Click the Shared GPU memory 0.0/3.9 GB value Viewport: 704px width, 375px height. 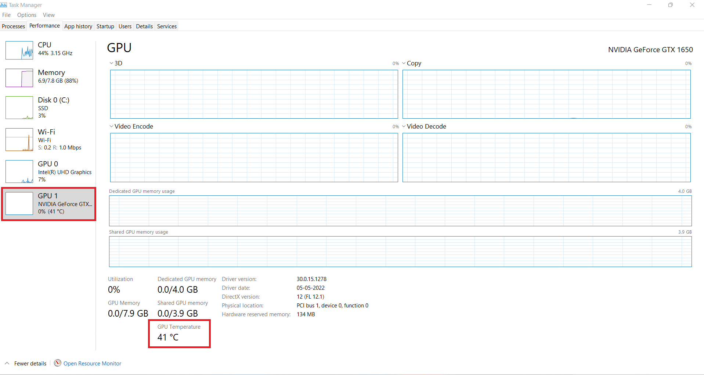click(178, 314)
